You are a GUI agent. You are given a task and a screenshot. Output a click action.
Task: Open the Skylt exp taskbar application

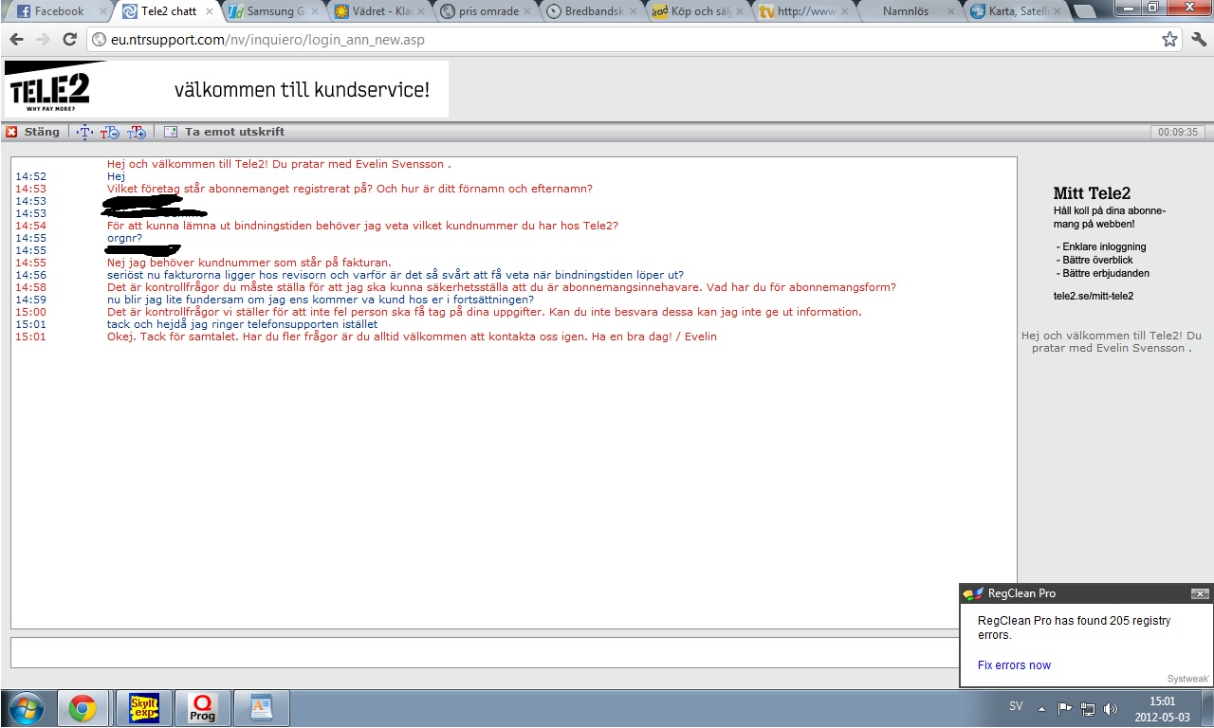pos(143,708)
